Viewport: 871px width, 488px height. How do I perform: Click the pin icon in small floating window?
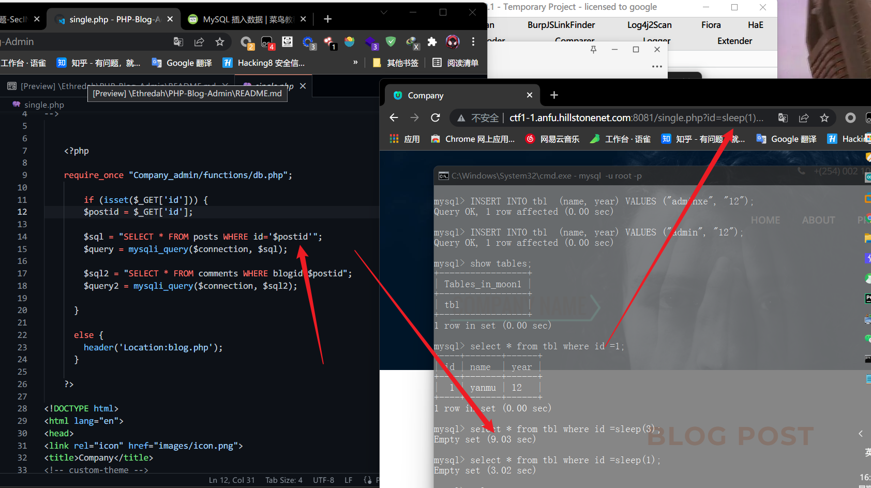(x=593, y=50)
